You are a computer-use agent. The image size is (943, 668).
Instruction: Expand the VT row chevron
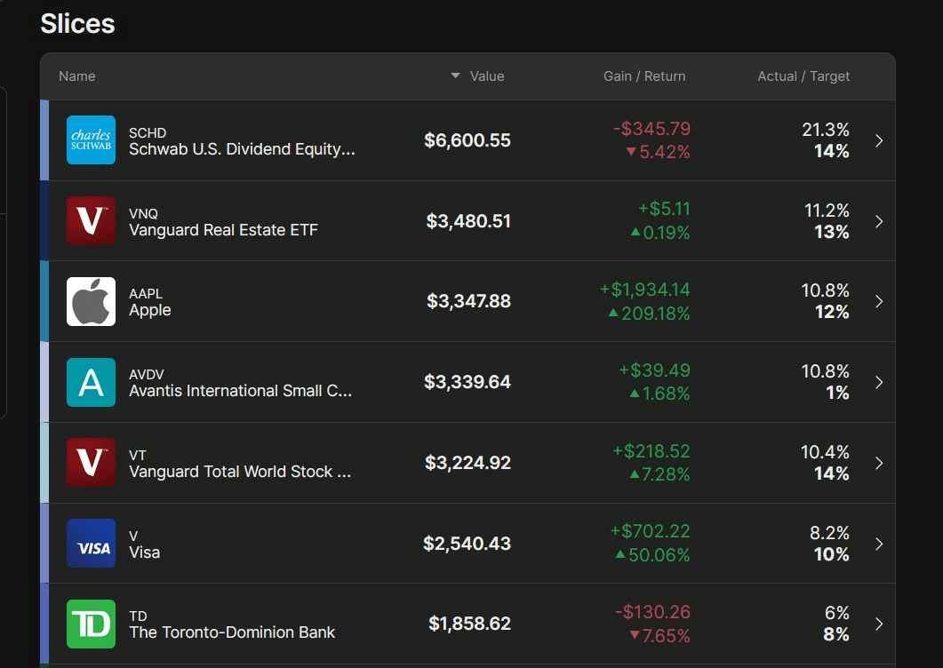[x=879, y=463]
